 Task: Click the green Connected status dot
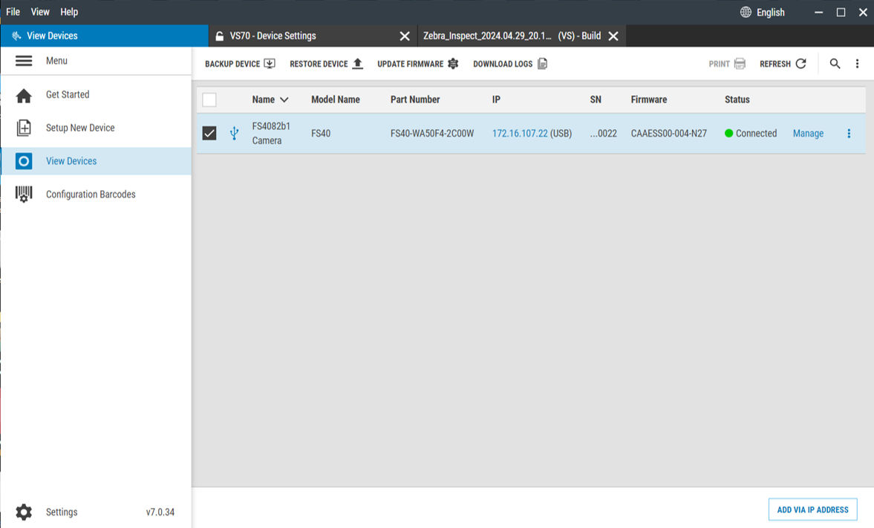pos(728,133)
